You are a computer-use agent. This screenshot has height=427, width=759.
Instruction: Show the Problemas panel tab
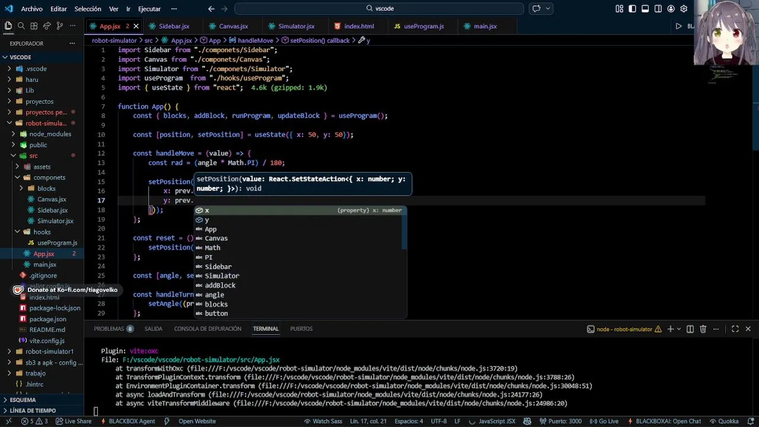(113, 329)
